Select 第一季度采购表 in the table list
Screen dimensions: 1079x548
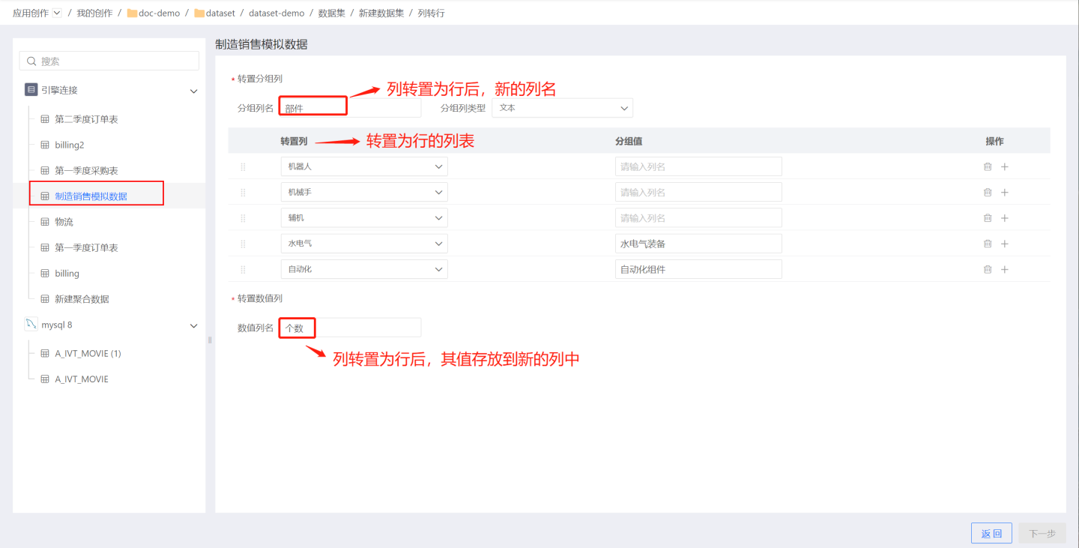click(x=86, y=171)
